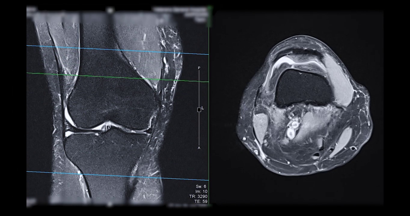Screen dimensions: 410x216
Task: Click the "TR: 3290" overlay value
Action: click(198, 196)
